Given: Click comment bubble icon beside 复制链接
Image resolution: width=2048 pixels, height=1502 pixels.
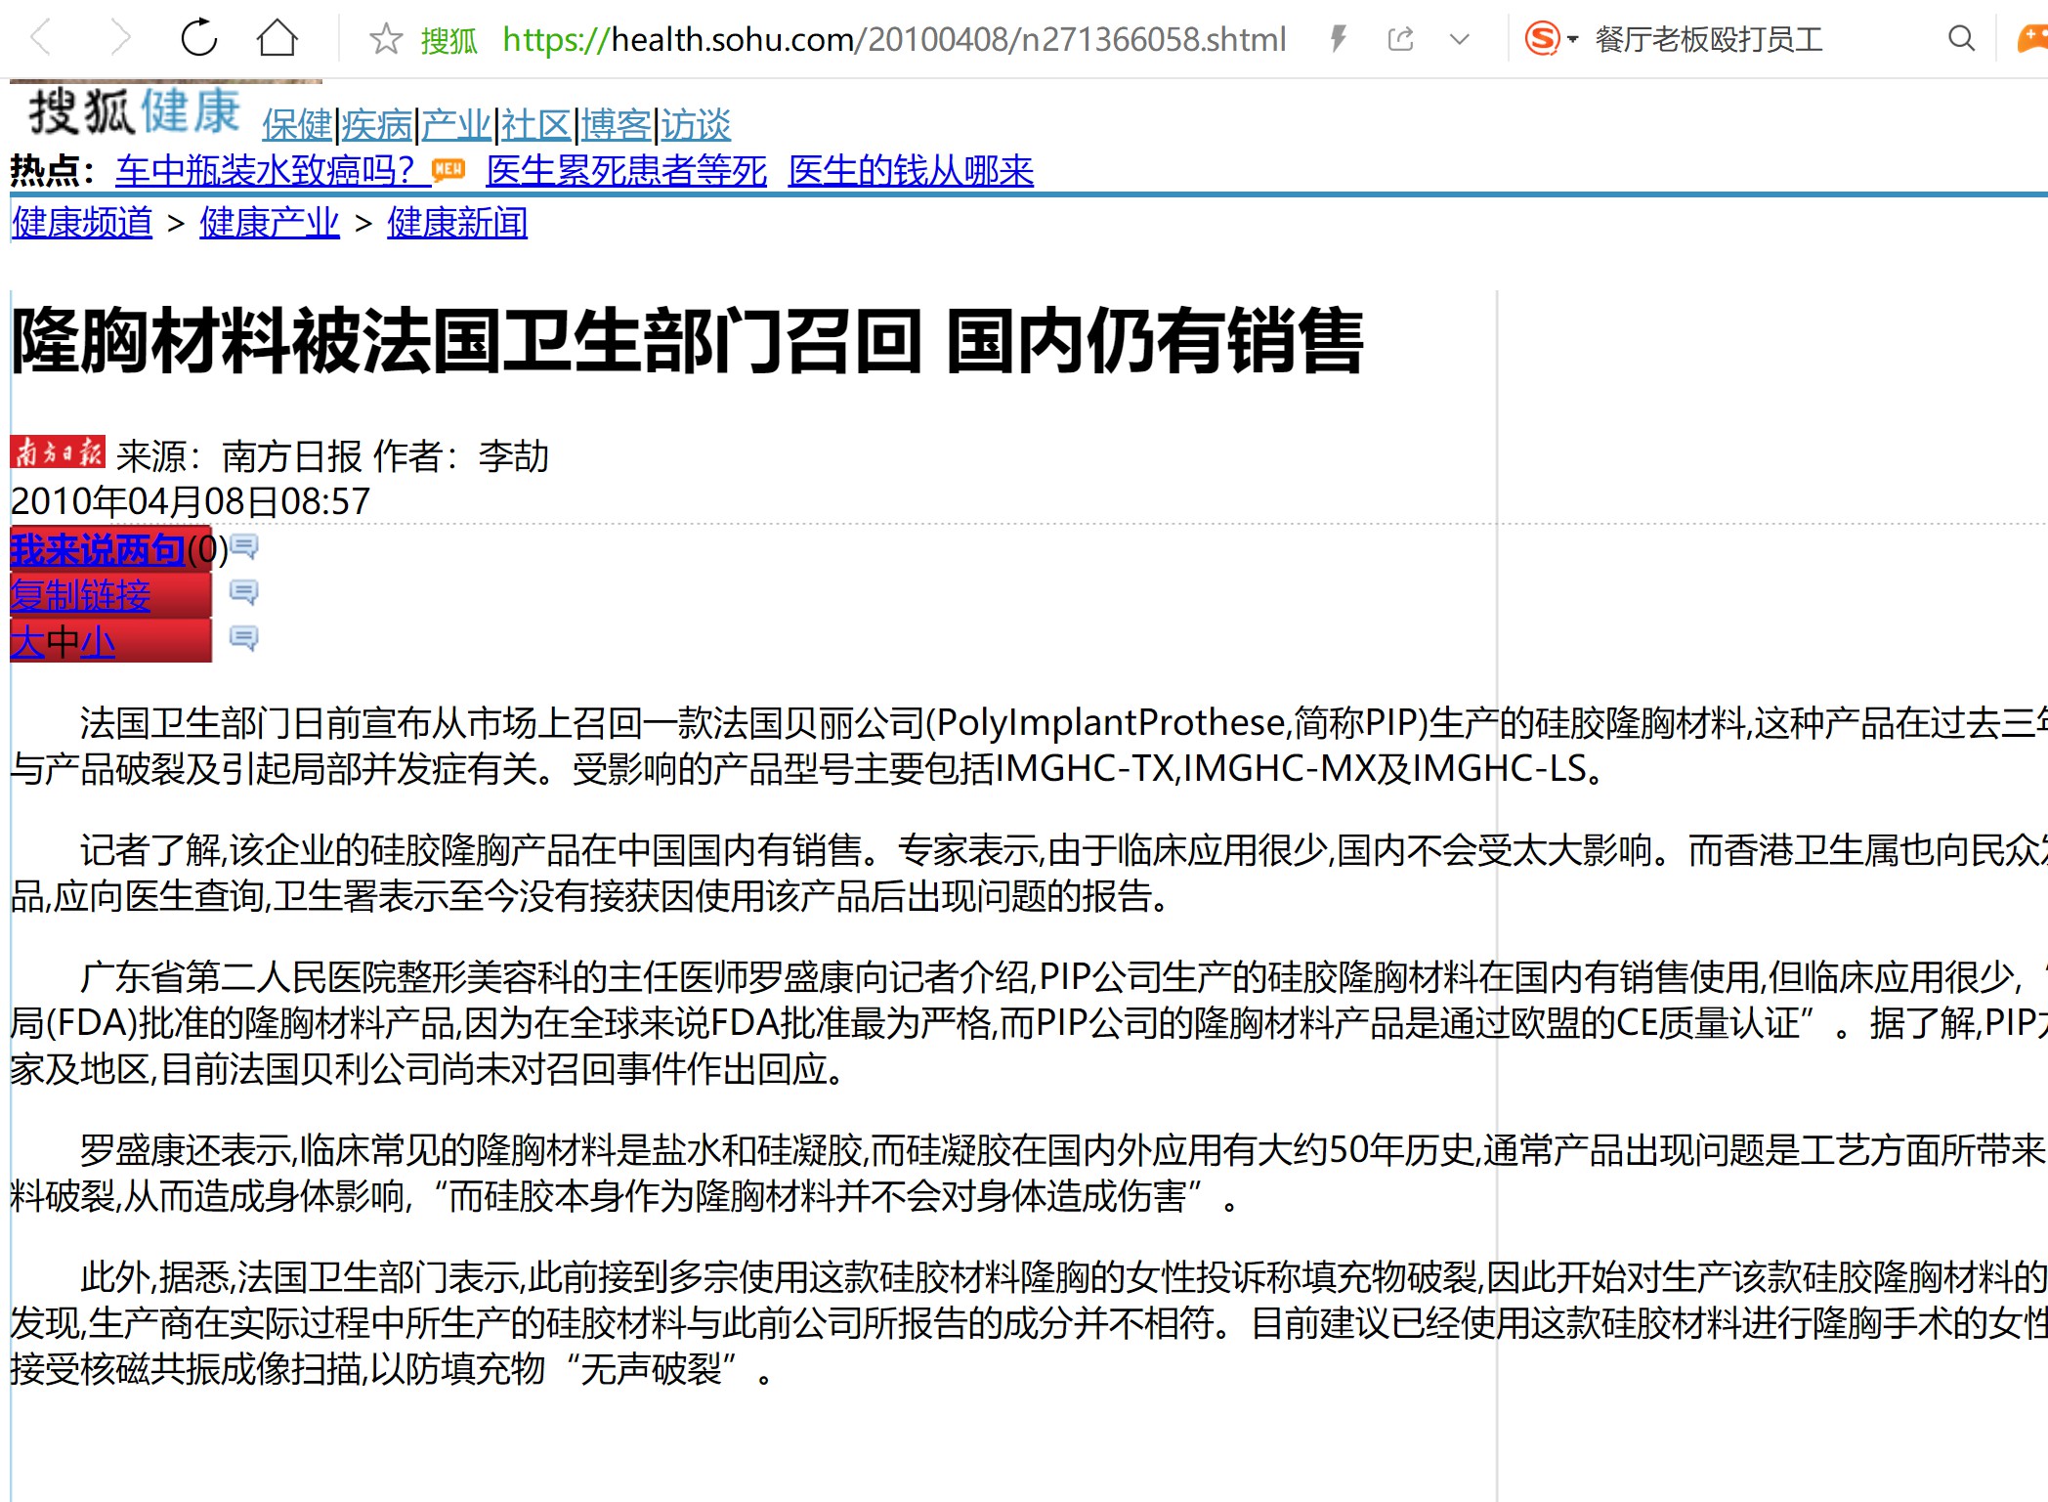Looking at the screenshot, I should pyautogui.click(x=243, y=592).
